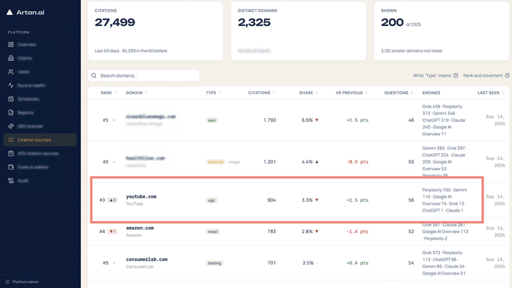
Task: Open the scroll audit icon sidebar item
Action: click(11, 180)
